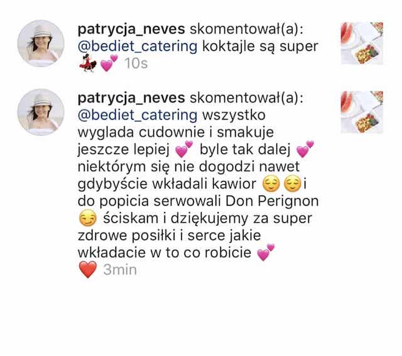Tap pink hearts after 'jeszcze lepiej'
402x356 pixels.
[184, 149]
